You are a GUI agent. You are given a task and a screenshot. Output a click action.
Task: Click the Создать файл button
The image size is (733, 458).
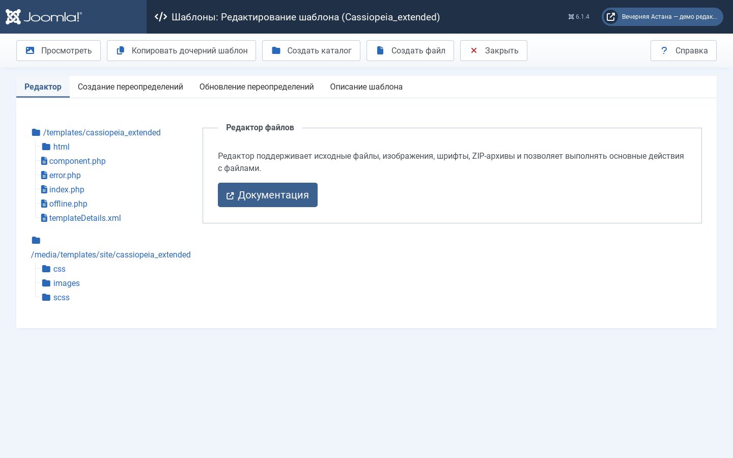click(x=410, y=50)
